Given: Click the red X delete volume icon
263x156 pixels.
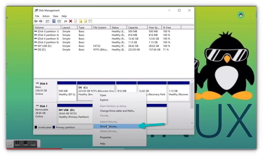Looking at the screenshot, I should click(71, 21).
